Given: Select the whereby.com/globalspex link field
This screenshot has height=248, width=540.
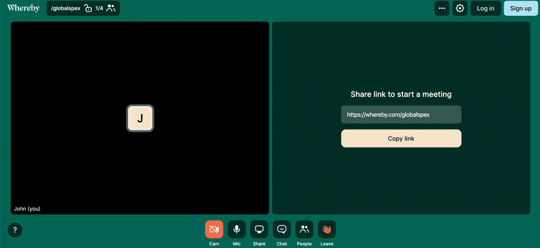Looking at the screenshot, I should click(401, 115).
